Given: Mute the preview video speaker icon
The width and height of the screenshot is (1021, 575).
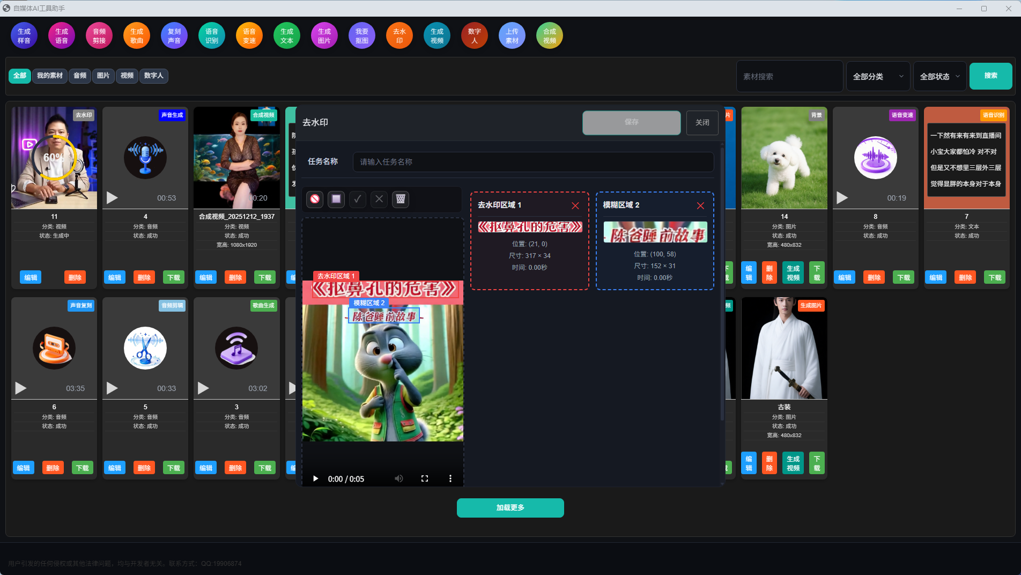Looking at the screenshot, I should [x=398, y=478].
